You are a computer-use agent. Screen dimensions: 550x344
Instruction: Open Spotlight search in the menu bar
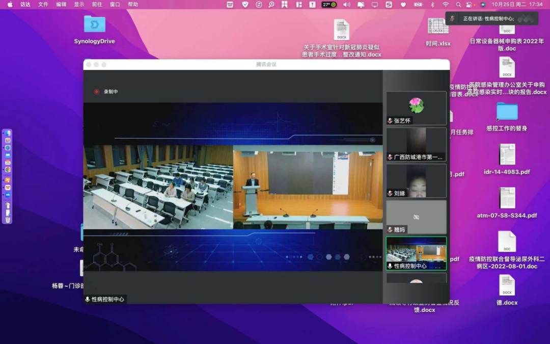(x=458, y=5)
